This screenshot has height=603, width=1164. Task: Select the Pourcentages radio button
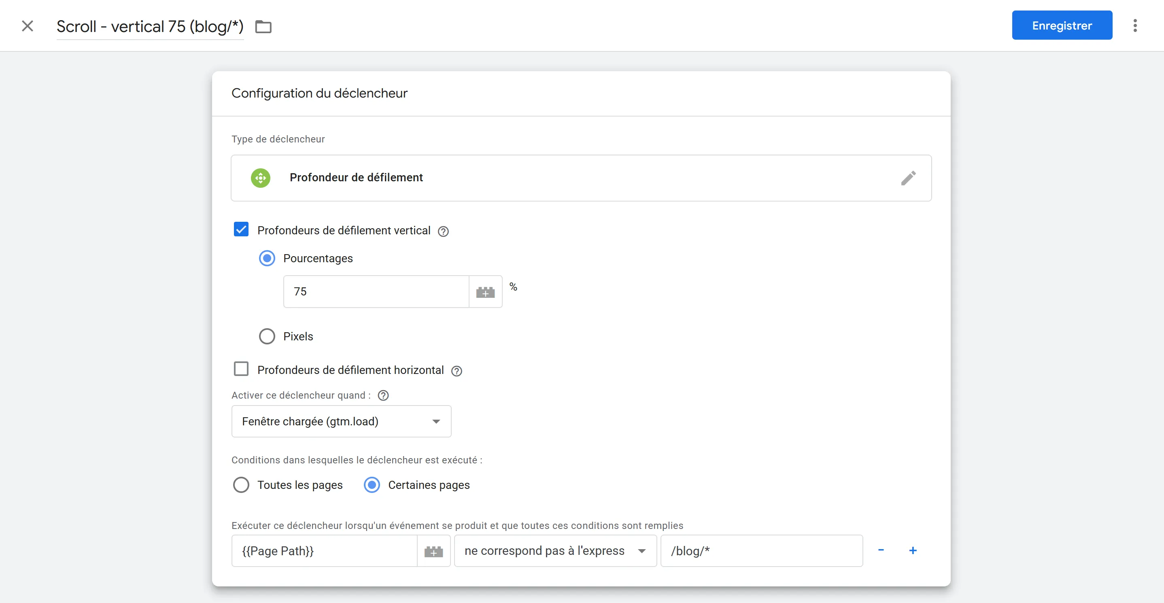[x=267, y=258]
